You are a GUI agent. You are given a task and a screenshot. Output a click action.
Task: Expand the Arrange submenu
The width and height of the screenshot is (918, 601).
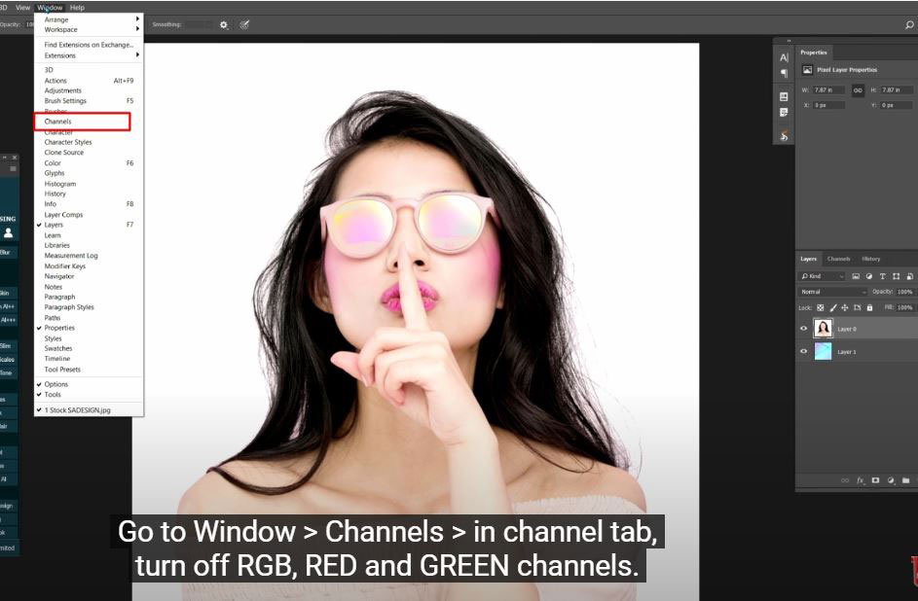[x=89, y=19]
